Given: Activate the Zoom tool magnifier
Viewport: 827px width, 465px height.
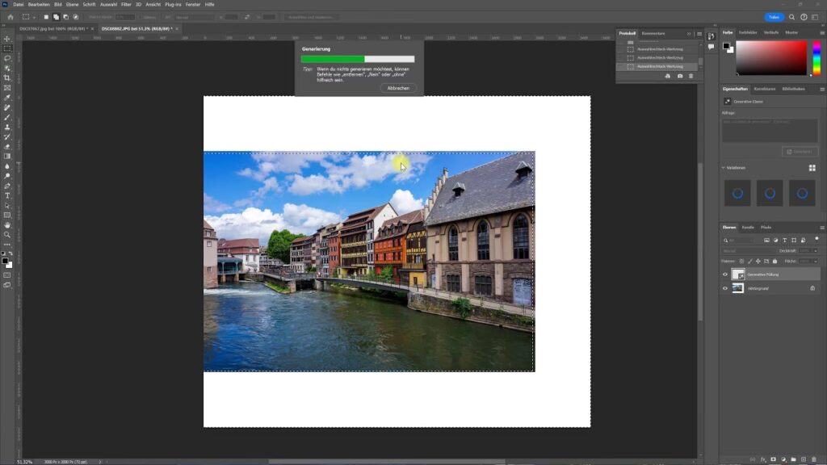Looking at the screenshot, I should [x=7, y=235].
